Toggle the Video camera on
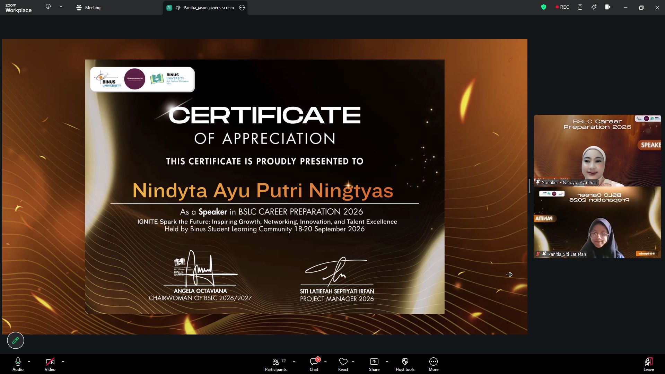This screenshot has width=665, height=374. [50, 364]
